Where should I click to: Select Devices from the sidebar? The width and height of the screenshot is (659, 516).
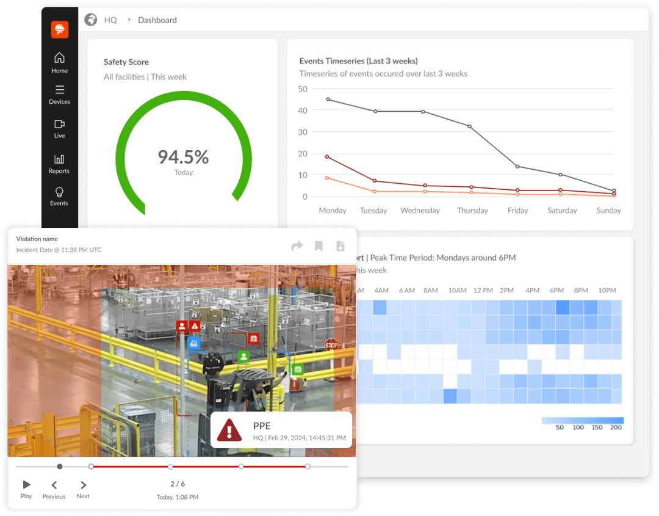coord(59,95)
